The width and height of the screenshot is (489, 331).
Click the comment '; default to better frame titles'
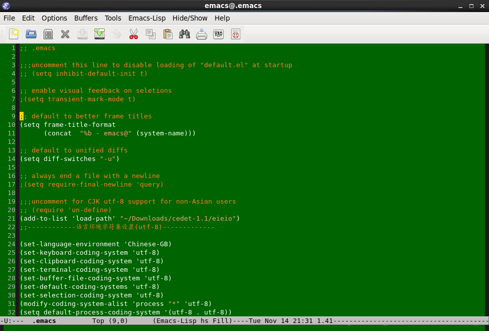[x=86, y=116]
